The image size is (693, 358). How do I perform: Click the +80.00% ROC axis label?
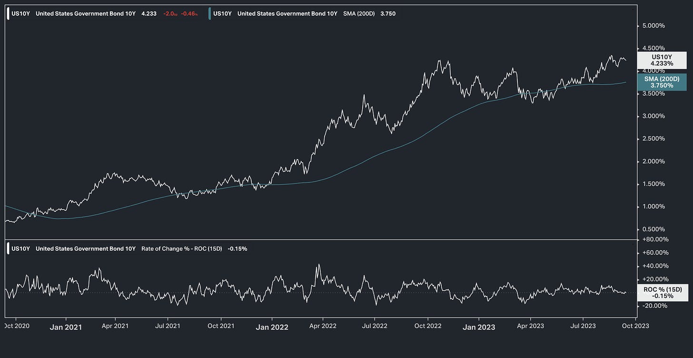coord(655,239)
